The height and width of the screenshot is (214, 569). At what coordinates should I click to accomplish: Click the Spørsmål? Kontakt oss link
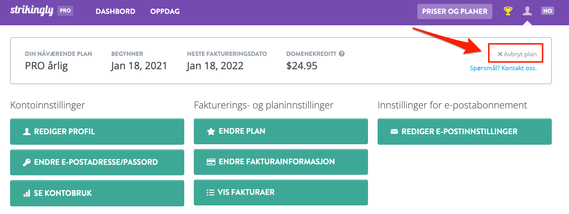coord(503,68)
